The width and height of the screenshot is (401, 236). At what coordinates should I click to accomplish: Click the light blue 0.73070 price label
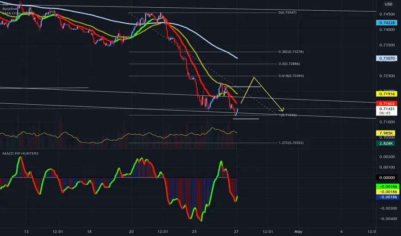pos(387,58)
